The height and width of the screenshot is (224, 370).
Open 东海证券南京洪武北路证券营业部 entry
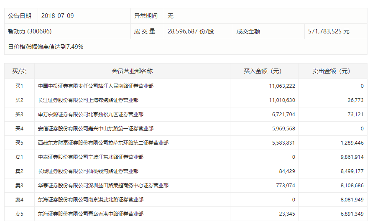tap(90, 200)
